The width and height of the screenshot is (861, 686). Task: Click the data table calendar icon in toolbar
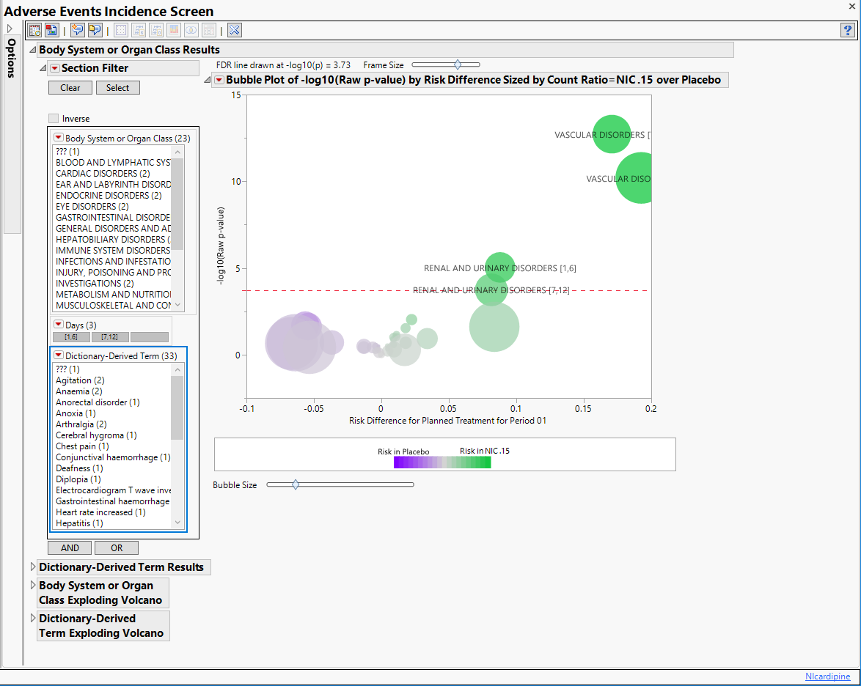coord(34,30)
